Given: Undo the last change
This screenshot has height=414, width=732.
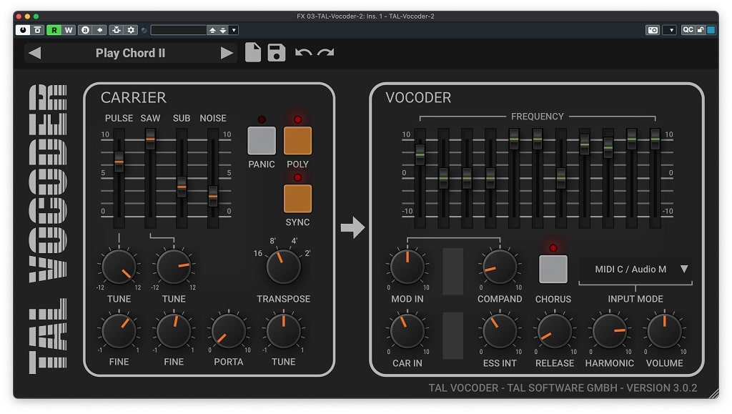Looking at the screenshot, I should (x=303, y=53).
